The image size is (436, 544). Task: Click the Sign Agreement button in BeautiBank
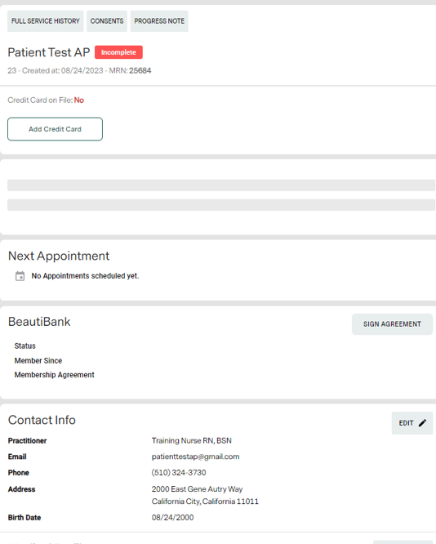392,324
